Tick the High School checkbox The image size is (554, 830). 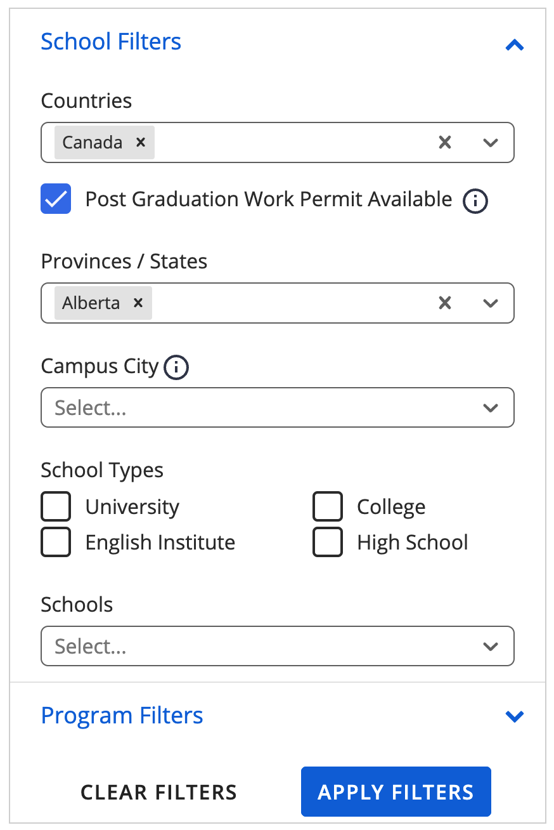tap(328, 542)
